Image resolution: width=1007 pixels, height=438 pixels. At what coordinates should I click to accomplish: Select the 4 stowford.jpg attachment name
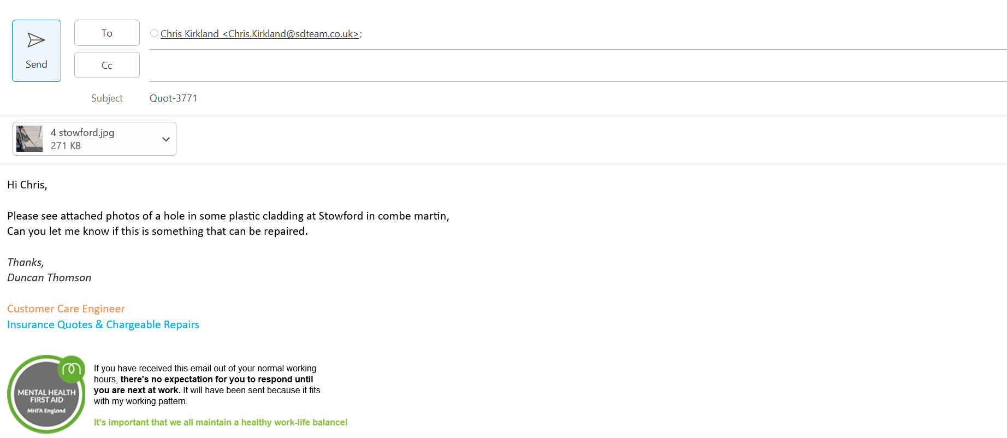click(82, 133)
